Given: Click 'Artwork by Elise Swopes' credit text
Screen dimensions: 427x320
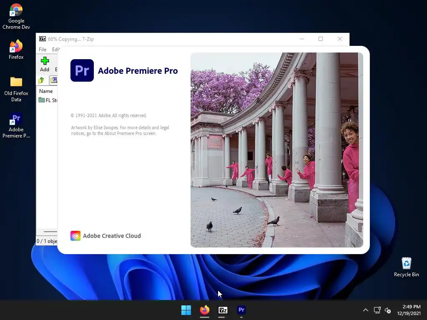Looking at the screenshot, I should (x=95, y=127).
